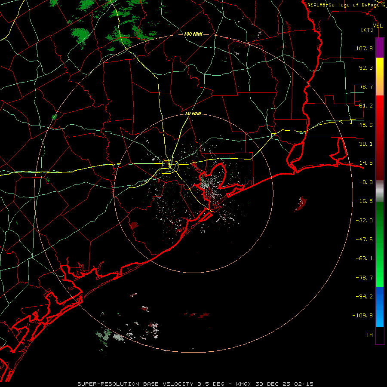Click the yellow segment of the velocity color bar
Image resolution: width=387 pixels, height=387 pixels.
380,77
